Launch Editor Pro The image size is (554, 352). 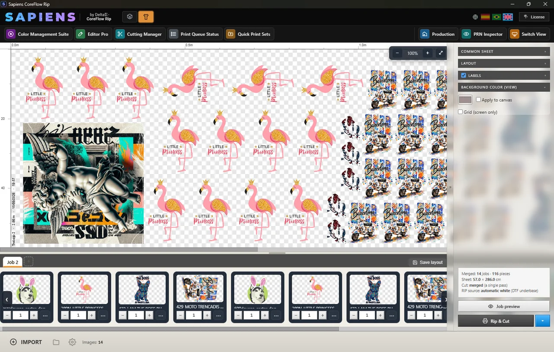click(93, 34)
